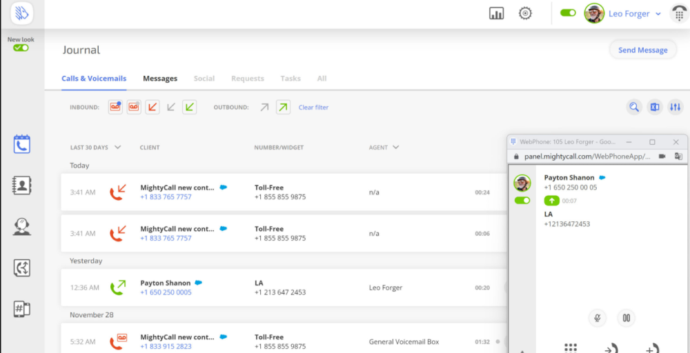Mute microphone in WebPhone window
Image resolution: width=690 pixels, height=353 pixels.
(597, 318)
